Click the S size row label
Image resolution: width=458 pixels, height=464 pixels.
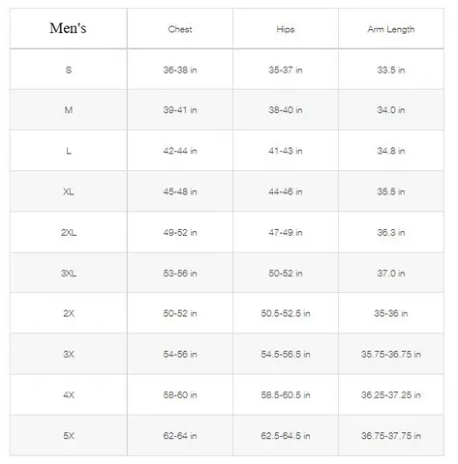pos(69,70)
